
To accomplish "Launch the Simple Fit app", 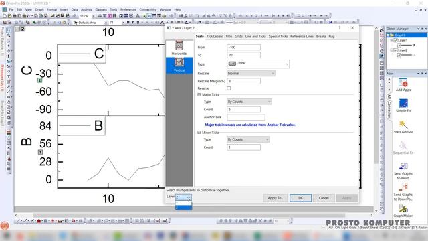I will 403,104.
